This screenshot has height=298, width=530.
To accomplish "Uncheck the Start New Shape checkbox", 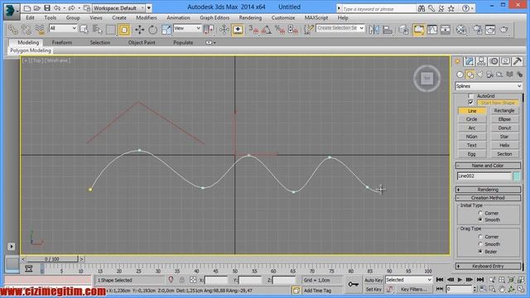I will [470, 103].
